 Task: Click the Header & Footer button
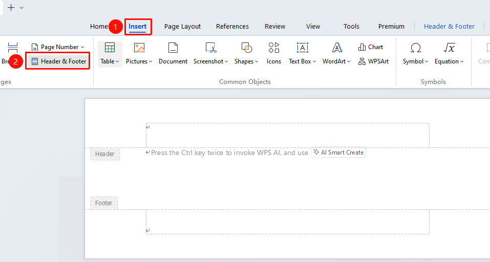59,61
